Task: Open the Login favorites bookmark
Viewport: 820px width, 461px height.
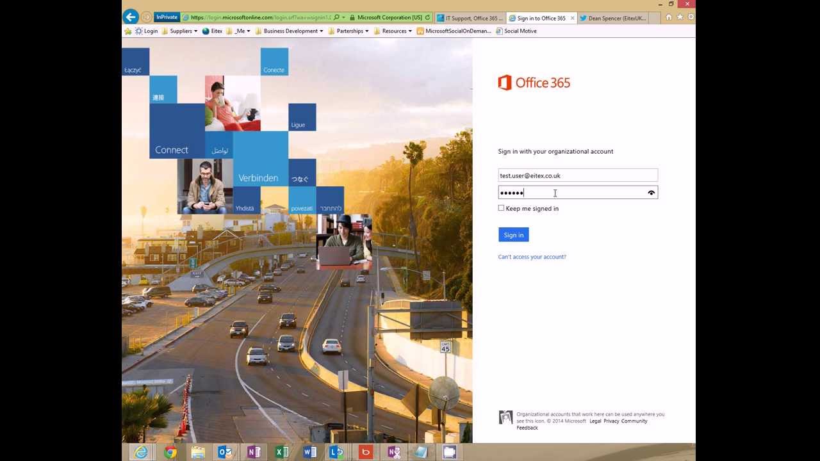Action: [147, 31]
